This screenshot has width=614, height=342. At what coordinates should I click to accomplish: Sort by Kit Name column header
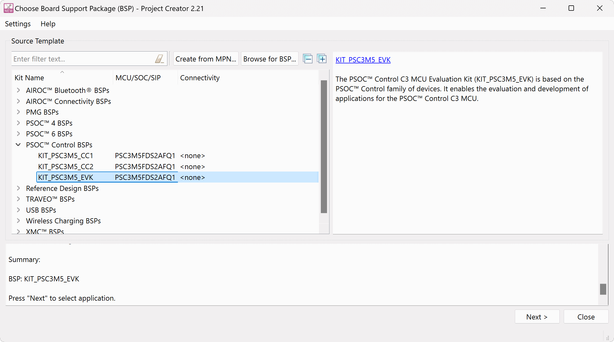[62, 78]
